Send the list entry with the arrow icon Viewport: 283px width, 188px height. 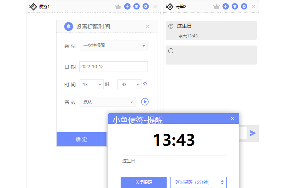click(253, 133)
